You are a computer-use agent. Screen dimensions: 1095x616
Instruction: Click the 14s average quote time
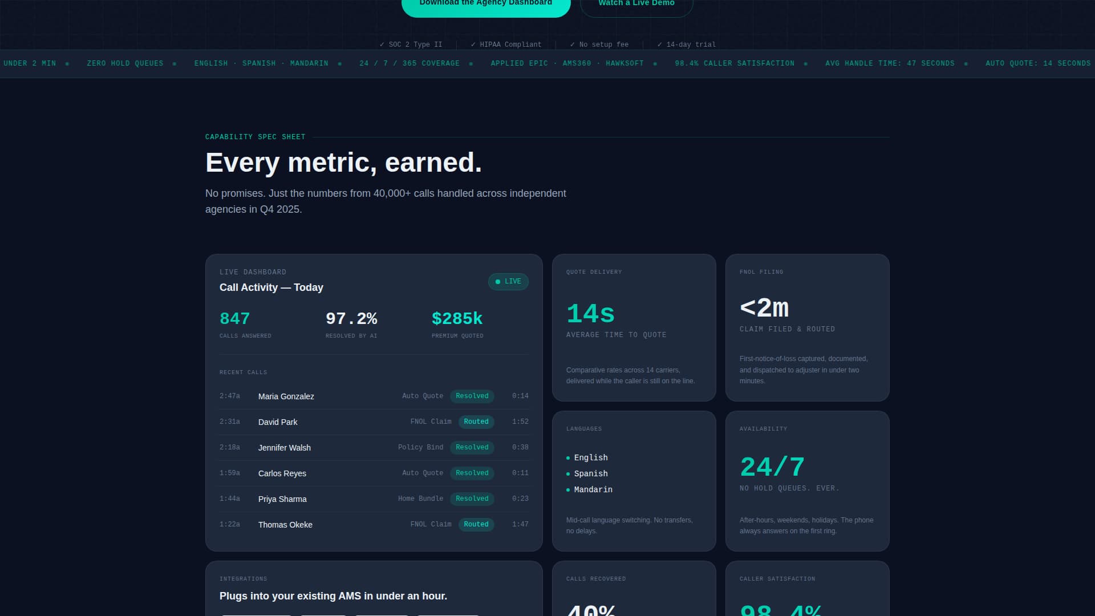591,314
